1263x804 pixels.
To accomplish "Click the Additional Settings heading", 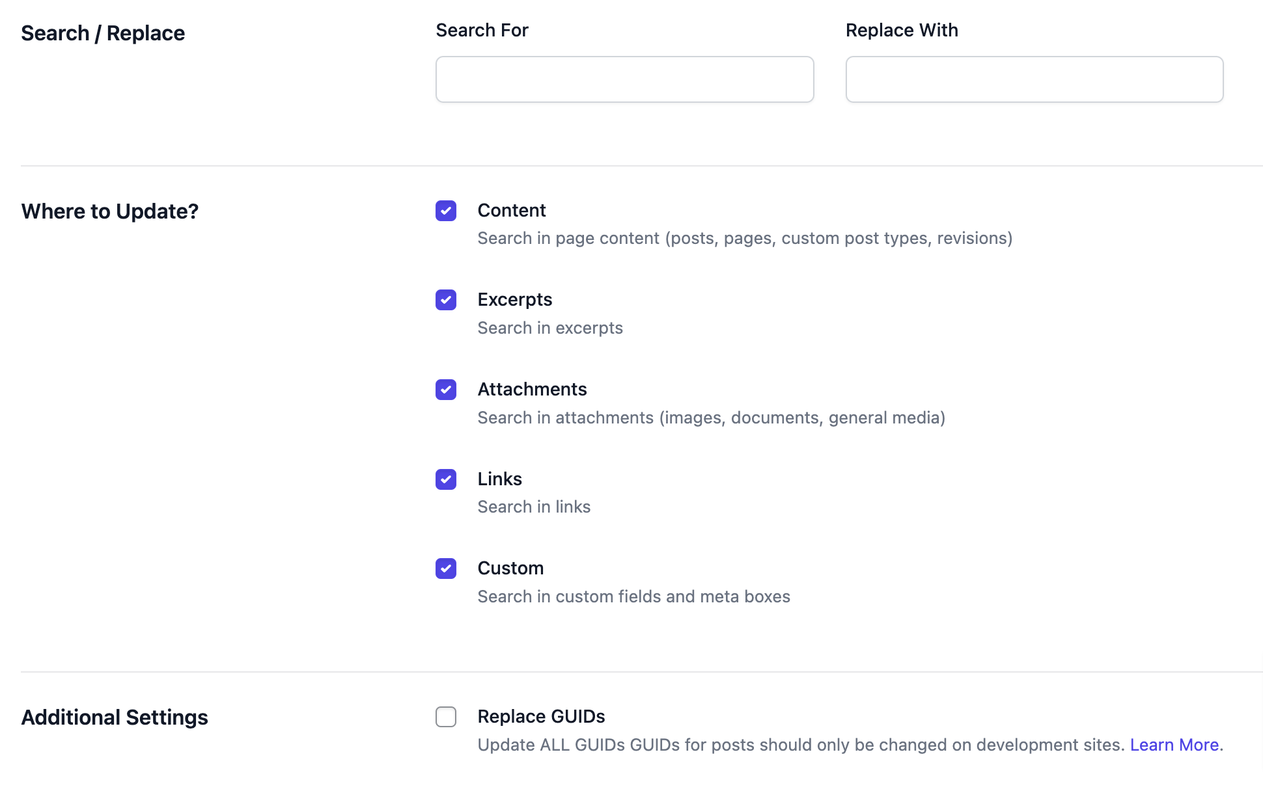I will point(115,717).
